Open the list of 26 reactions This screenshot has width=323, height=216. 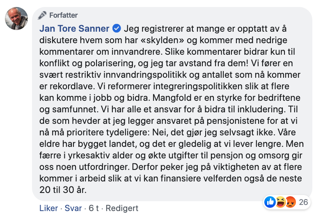tap(303, 202)
